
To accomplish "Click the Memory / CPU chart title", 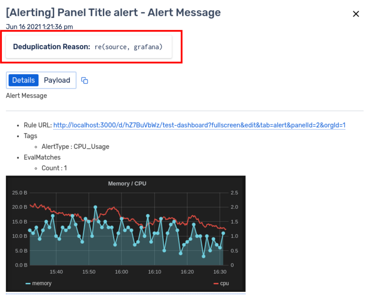I will 127,184.
